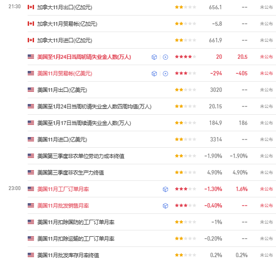Click previous value 3020
Viewport: 276px width, 262px height.
pyautogui.click(x=216, y=90)
